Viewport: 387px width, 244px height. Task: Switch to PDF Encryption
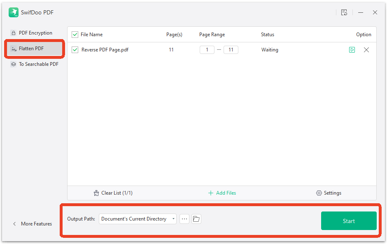35,33
